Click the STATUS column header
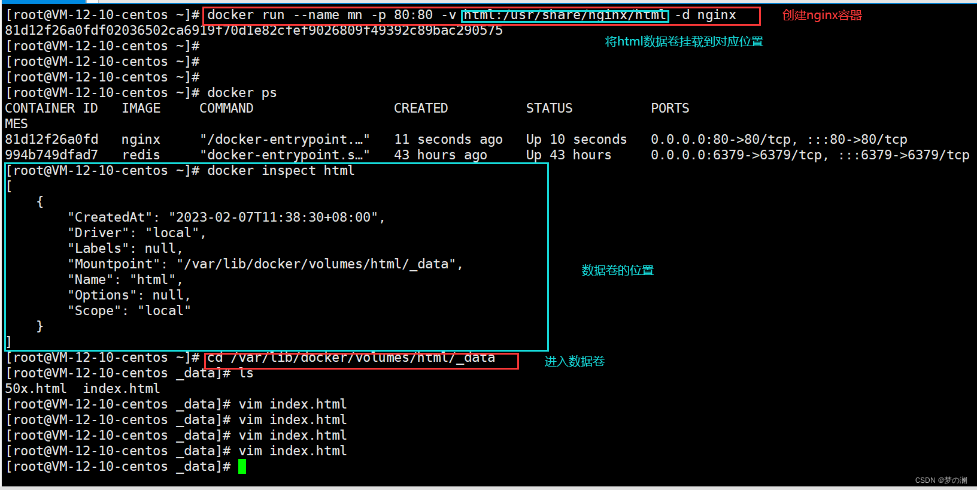Screen dimensions: 977x490 pyautogui.click(x=549, y=108)
